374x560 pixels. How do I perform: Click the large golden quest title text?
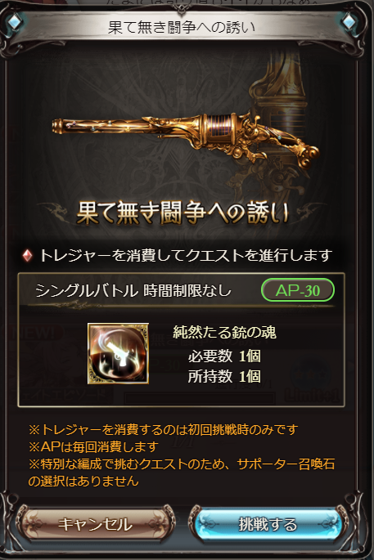[x=182, y=213]
